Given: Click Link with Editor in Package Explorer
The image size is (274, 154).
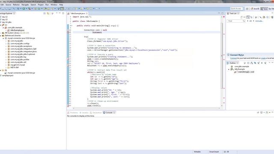Looking at the screenshot, I should pyautogui.click(x=48, y=13).
